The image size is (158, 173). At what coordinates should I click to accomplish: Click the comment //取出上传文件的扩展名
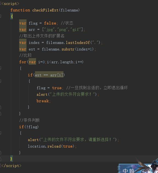click(42, 36)
